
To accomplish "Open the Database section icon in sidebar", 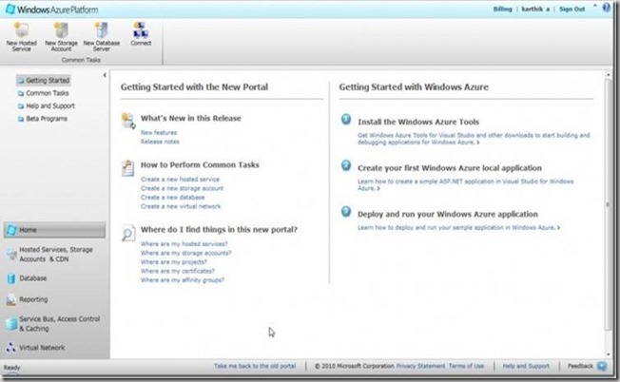I will coord(10,278).
